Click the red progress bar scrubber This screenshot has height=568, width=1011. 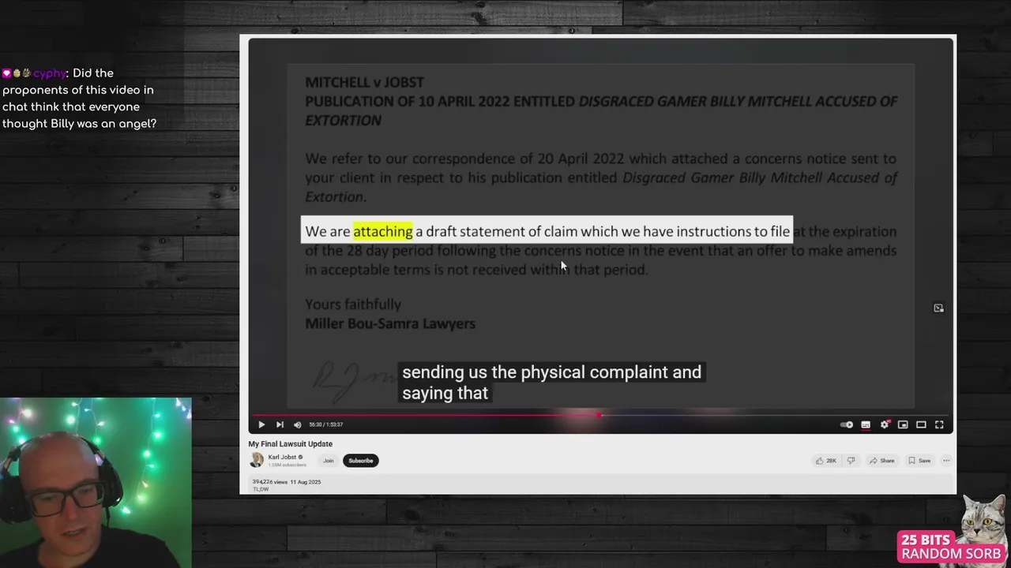[599, 415]
